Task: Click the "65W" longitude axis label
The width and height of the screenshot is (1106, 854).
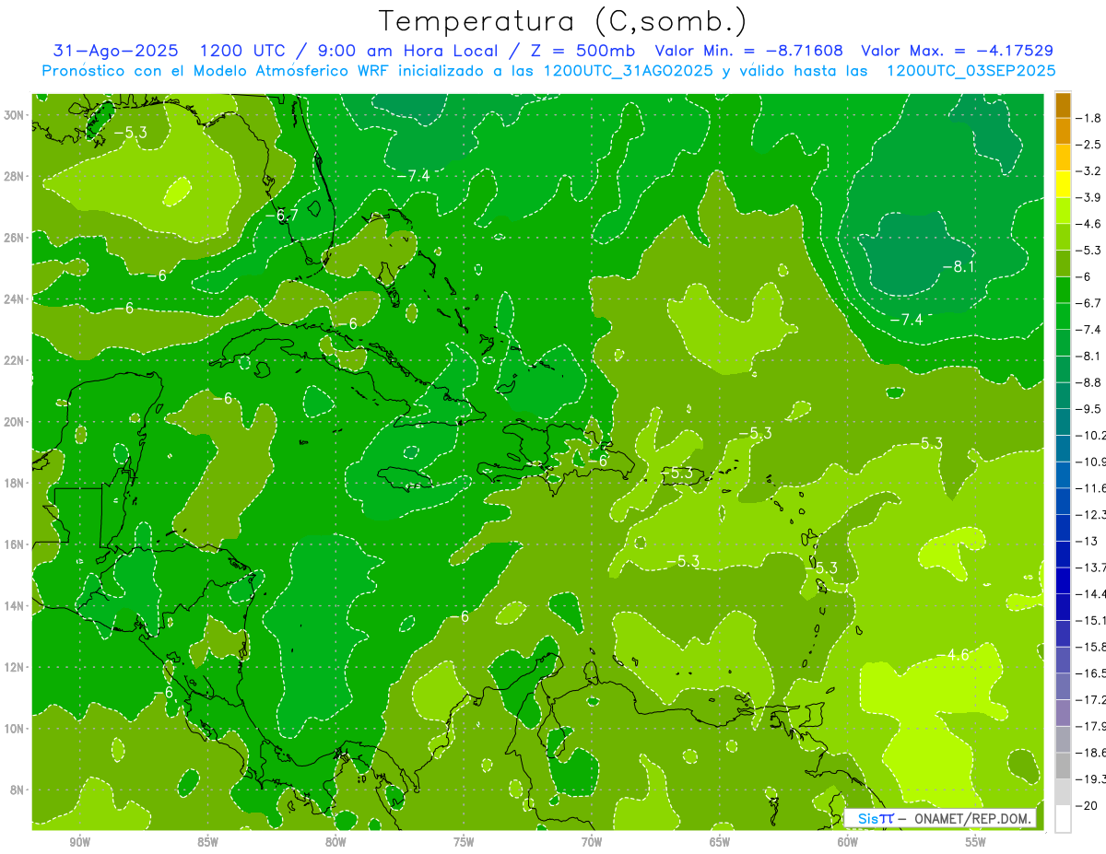Action: 720,843
